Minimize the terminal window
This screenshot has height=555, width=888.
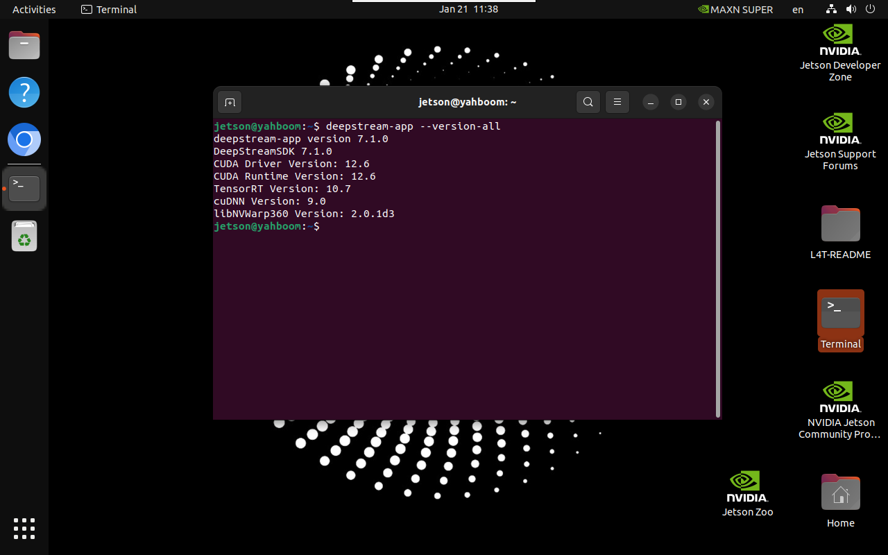(x=650, y=103)
